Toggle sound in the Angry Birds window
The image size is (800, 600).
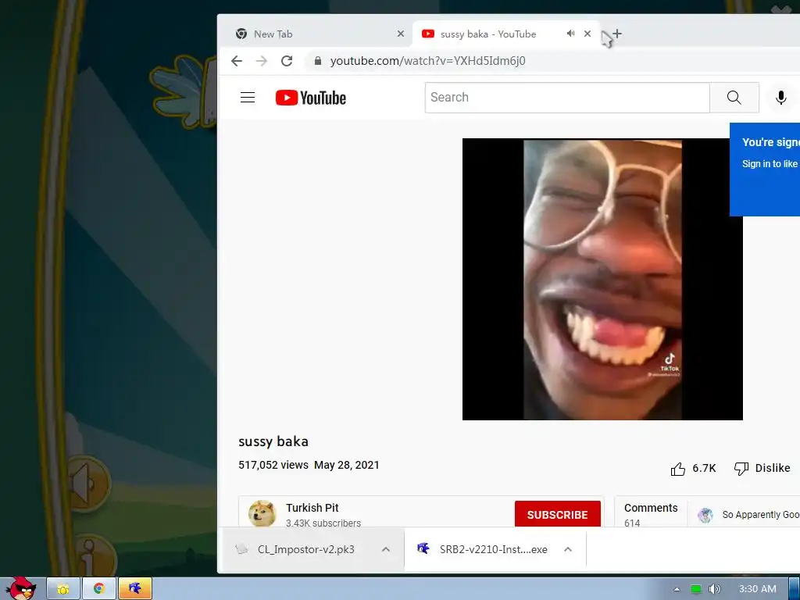pos(84,483)
